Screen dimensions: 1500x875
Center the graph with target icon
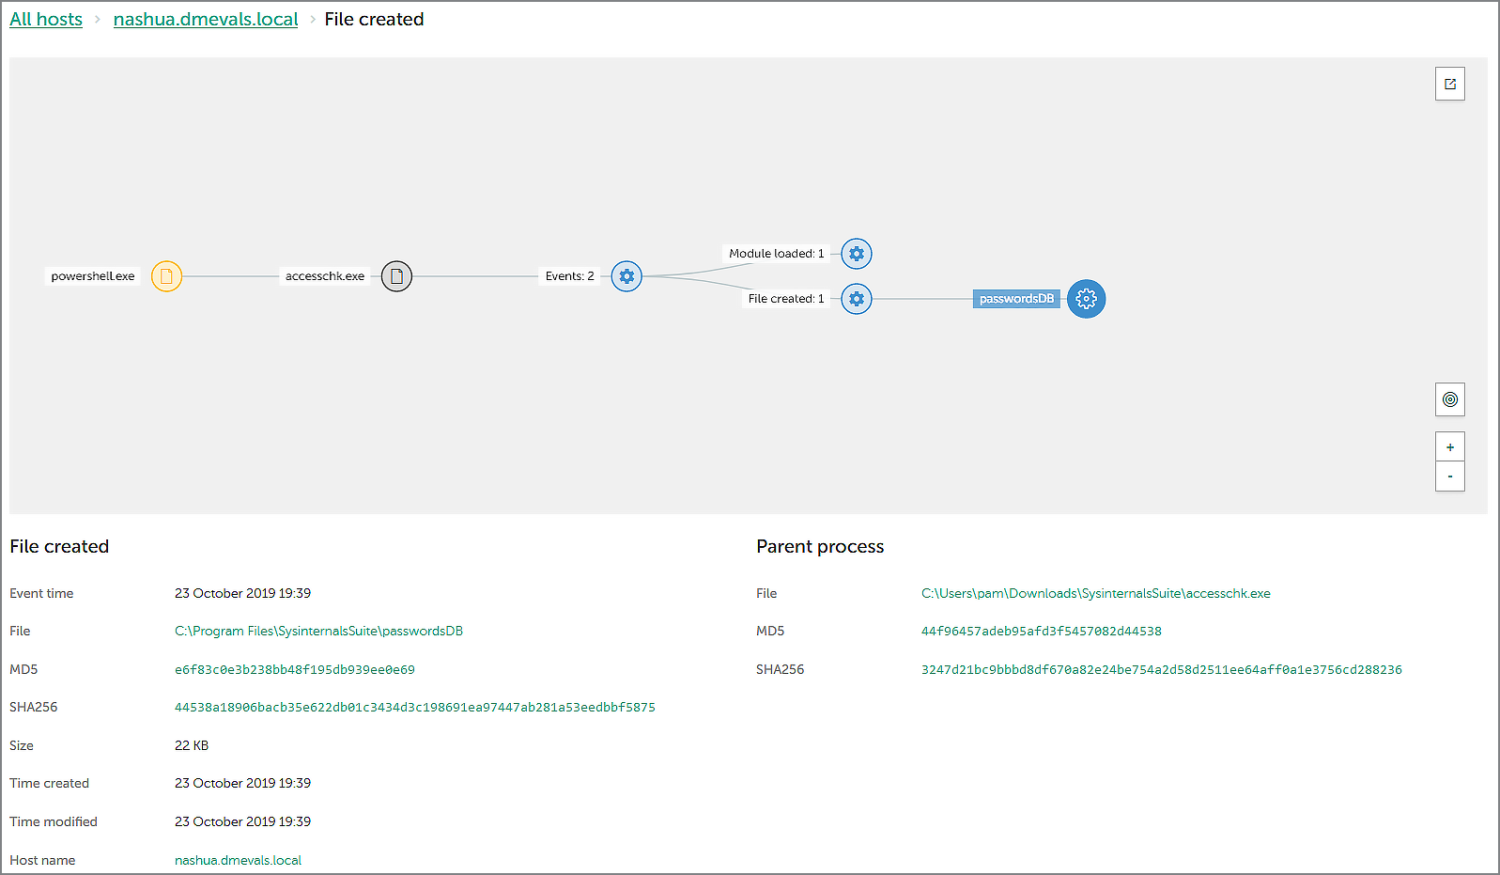pos(1450,399)
